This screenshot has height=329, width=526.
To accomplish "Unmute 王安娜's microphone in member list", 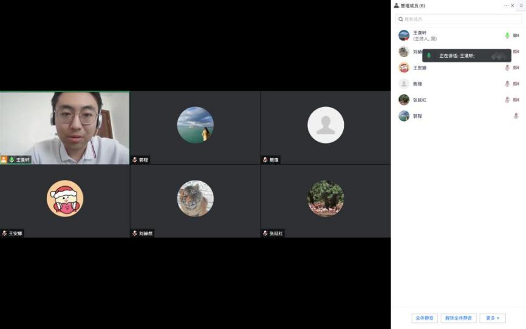I will click(507, 68).
